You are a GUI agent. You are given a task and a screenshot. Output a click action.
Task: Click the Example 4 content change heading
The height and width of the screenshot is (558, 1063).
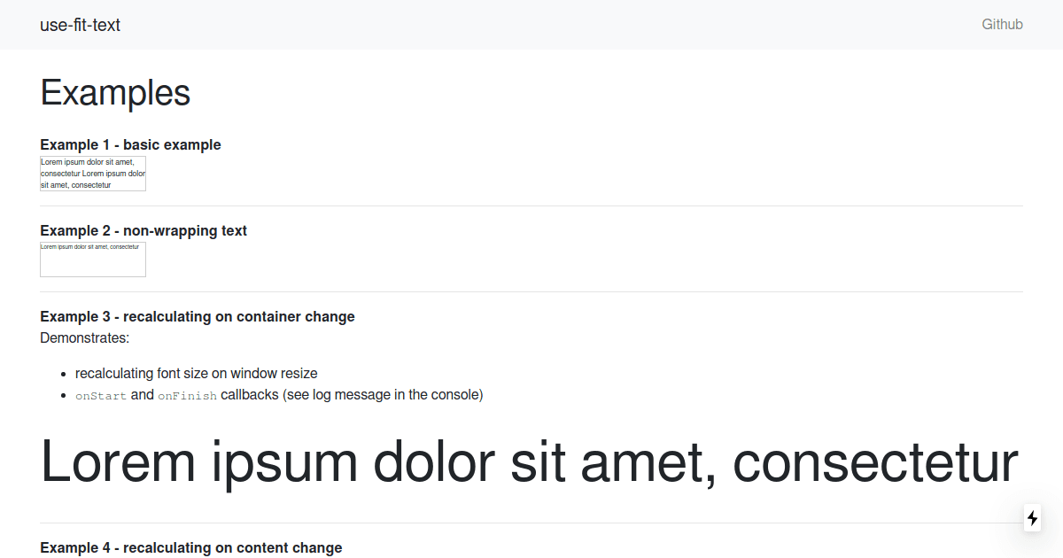click(190, 547)
